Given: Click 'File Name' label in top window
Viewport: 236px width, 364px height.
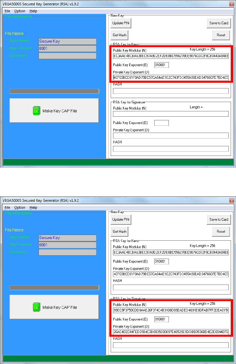Looking at the screenshot, I should pos(14,34).
